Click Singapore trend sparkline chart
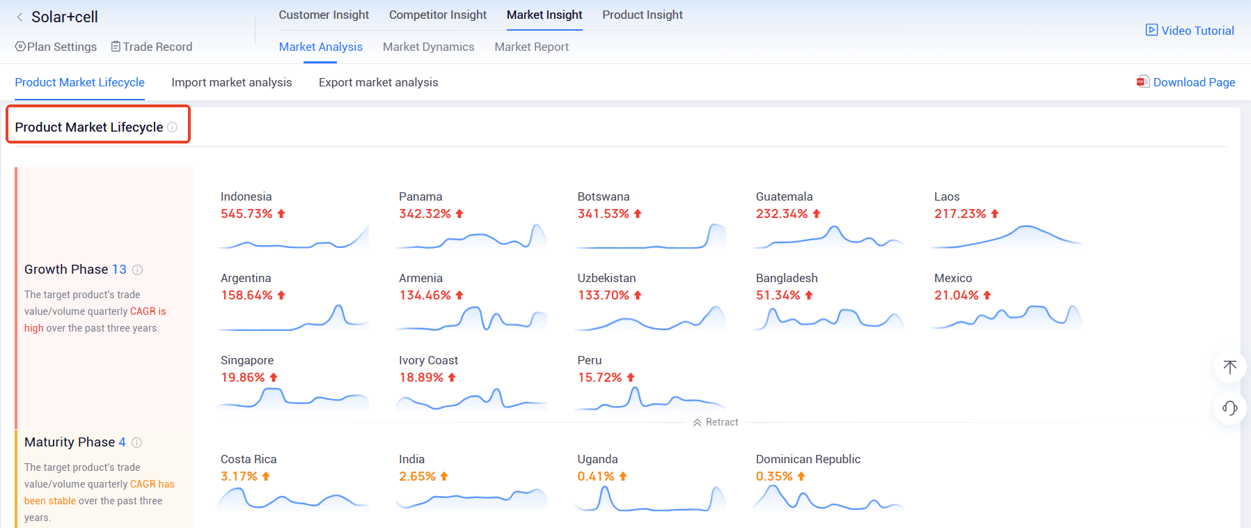Screen dimensions: 1251x528 point(293,399)
